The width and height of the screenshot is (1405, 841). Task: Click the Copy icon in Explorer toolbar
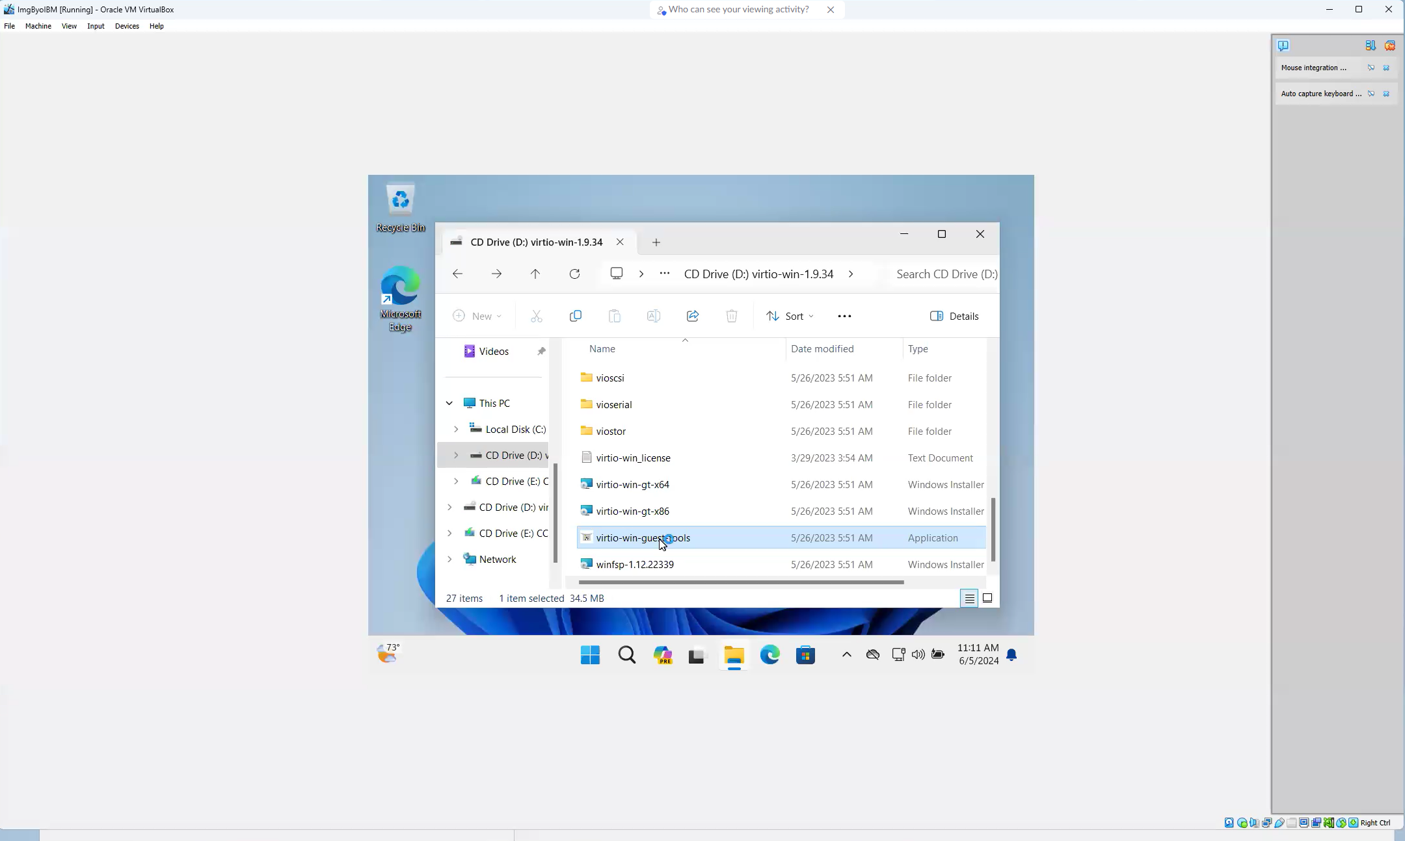[575, 317]
